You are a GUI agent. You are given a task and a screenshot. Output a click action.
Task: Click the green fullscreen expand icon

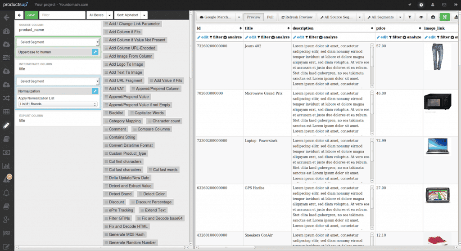click(444, 17)
